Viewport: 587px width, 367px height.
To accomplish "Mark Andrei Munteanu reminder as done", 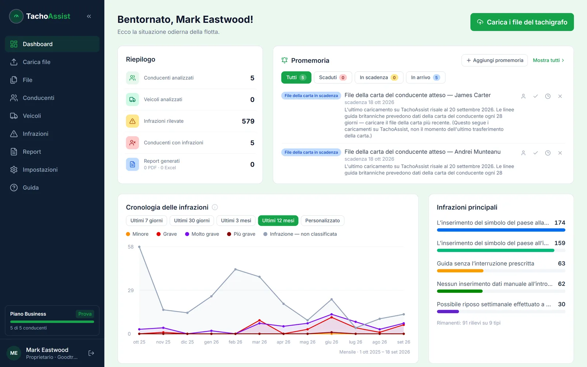I will click(x=536, y=153).
